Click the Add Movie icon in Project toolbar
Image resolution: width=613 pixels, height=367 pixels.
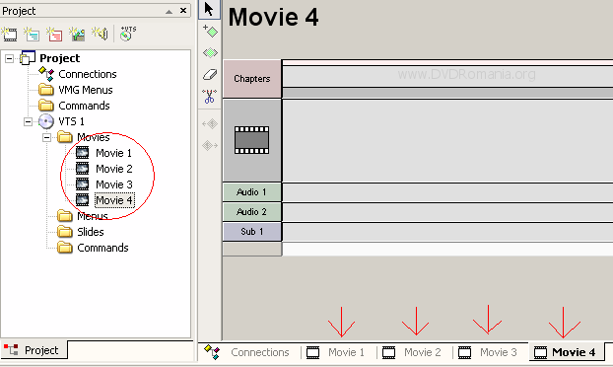(x=10, y=35)
